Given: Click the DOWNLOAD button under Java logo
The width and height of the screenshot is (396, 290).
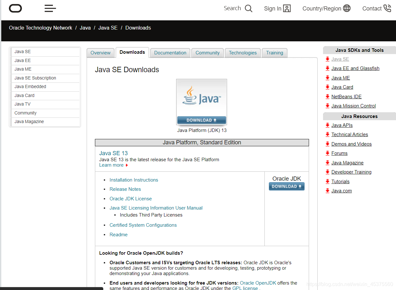Looking at the screenshot, I should coord(202,120).
